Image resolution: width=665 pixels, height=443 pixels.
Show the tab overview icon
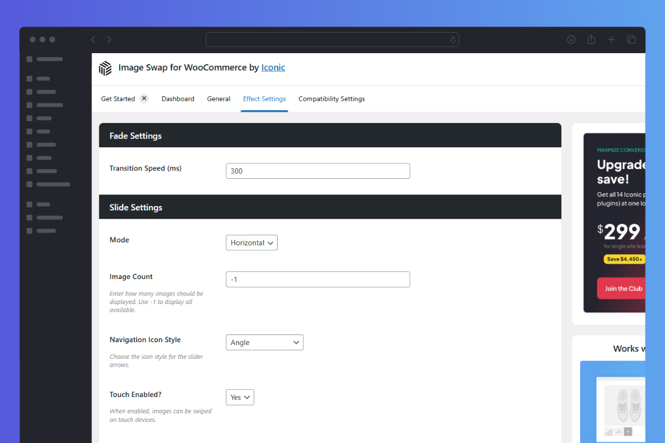tap(631, 40)
